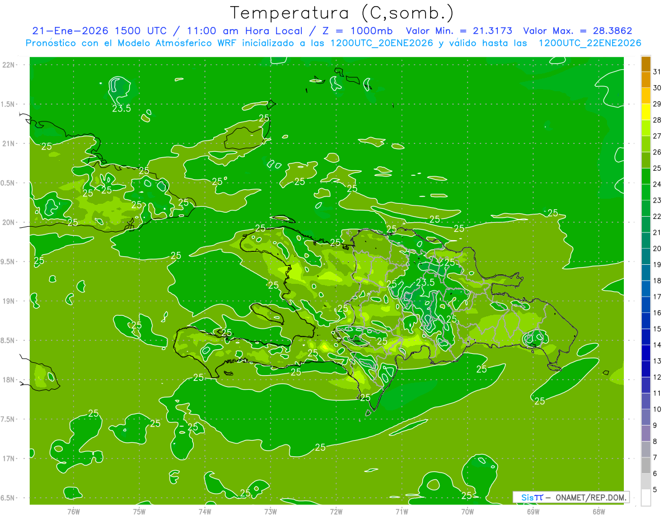
Task: Click the '73W' longitude axis label
Action: click(x=270, y=511)
